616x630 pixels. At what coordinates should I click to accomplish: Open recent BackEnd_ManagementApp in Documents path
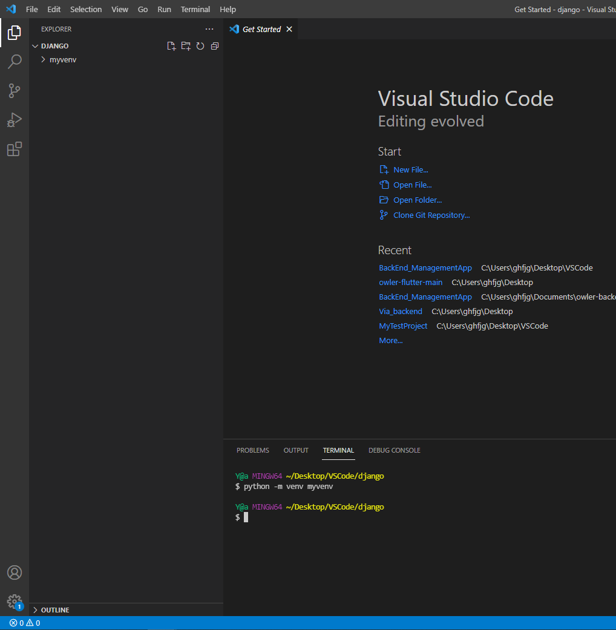click(x=425, y=297)
